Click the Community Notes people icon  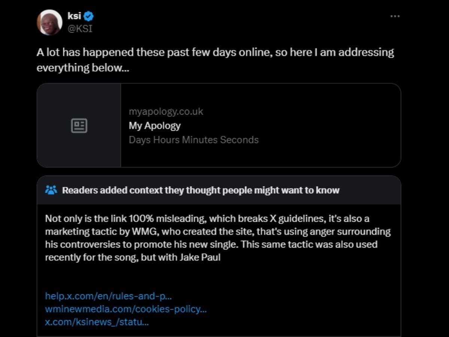tap(51, 190)
